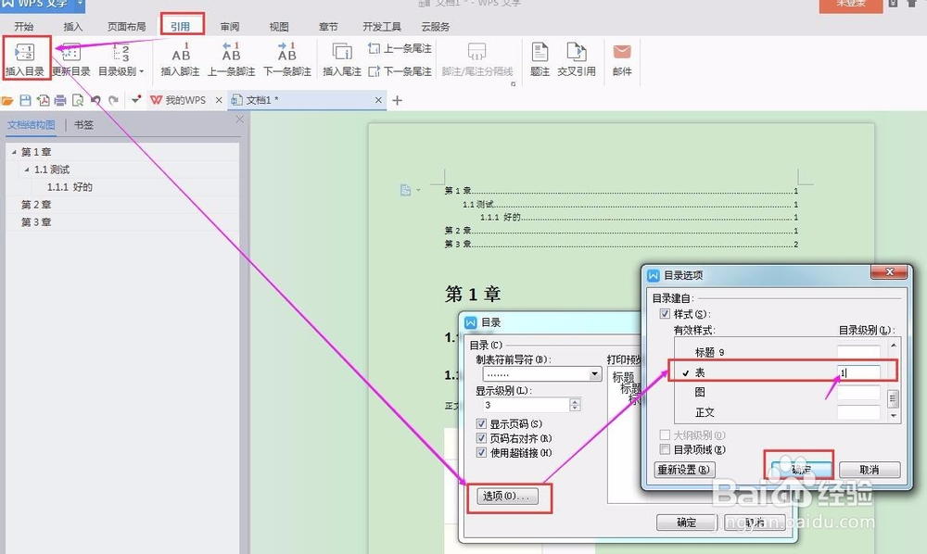Click the 交叉引用 (Cross-reference) icon
The height and width of the screenshot is (554, 927).
pos(578,60)
